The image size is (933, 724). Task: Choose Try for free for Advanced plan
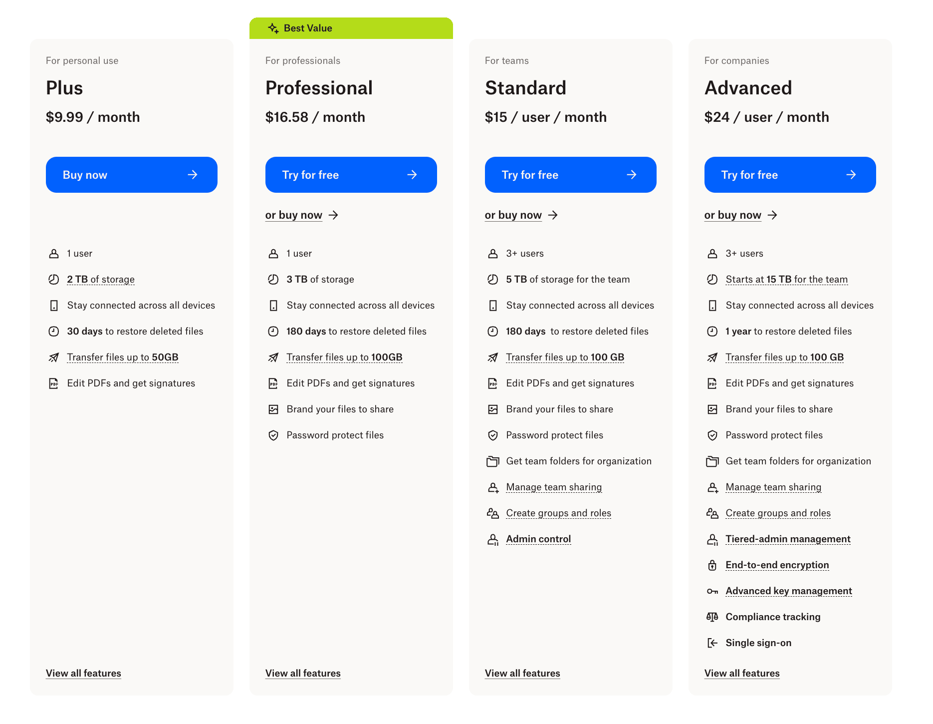click(x=790, y=175)
